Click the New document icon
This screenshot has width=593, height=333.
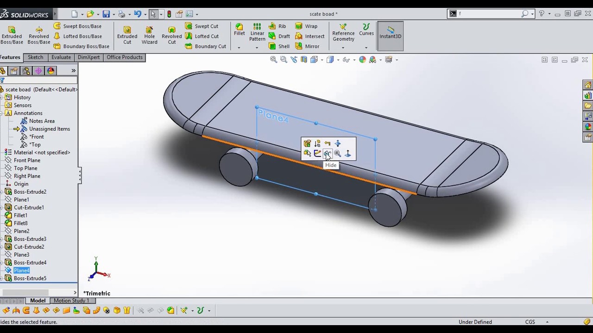tap(75, 14)
